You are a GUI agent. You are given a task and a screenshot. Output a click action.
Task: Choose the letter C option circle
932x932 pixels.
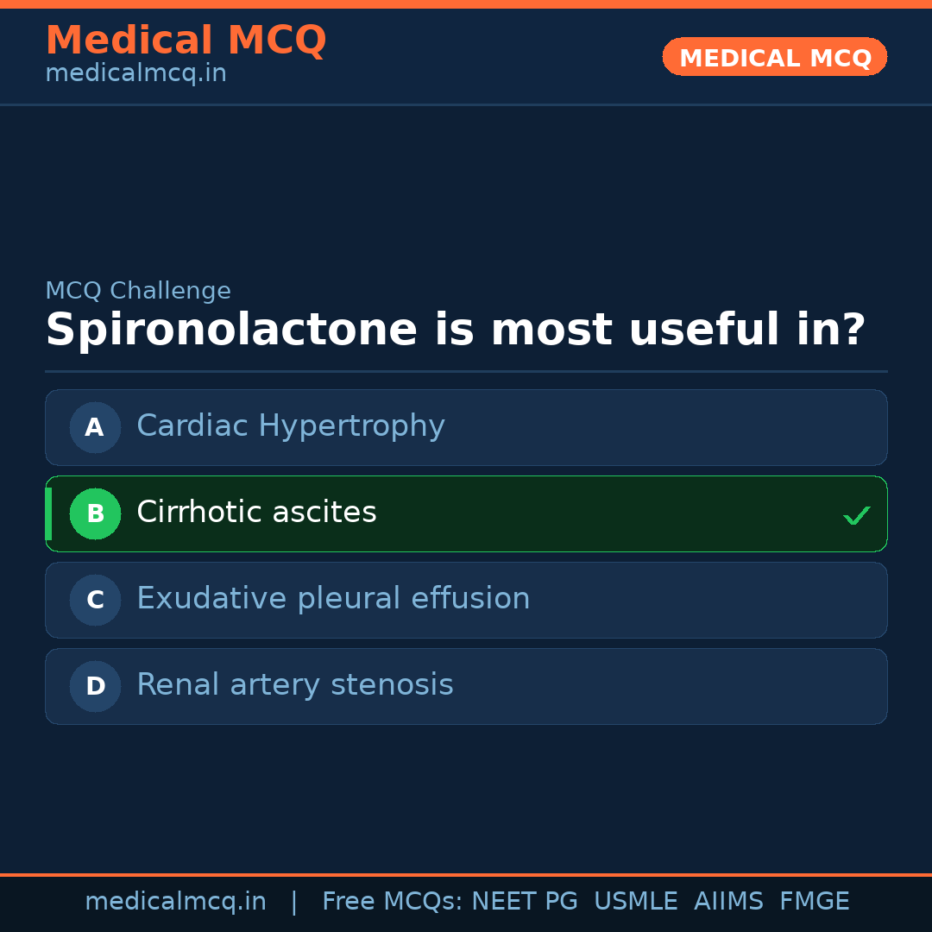pos(95,600)
